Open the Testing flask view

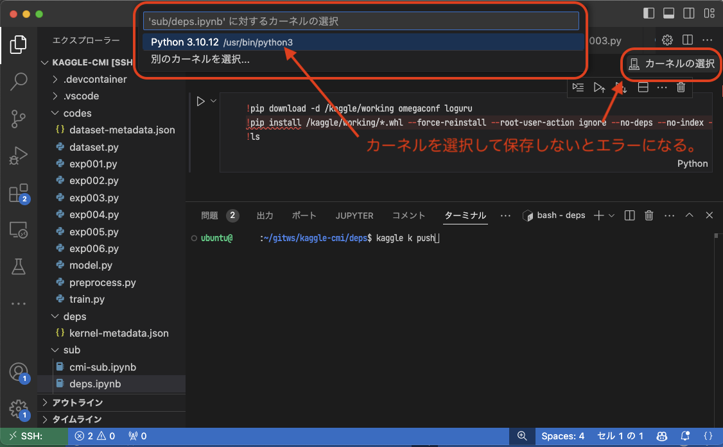click(19, 266)
